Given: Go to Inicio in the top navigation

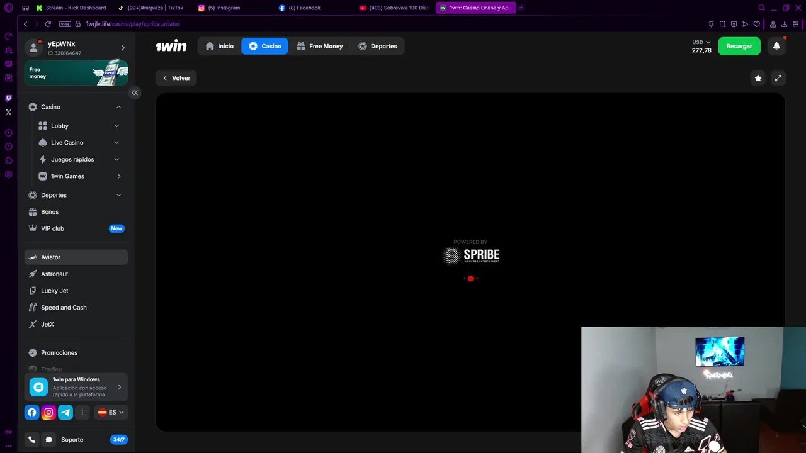Looking at the screenshot, I should coord(219,46).
